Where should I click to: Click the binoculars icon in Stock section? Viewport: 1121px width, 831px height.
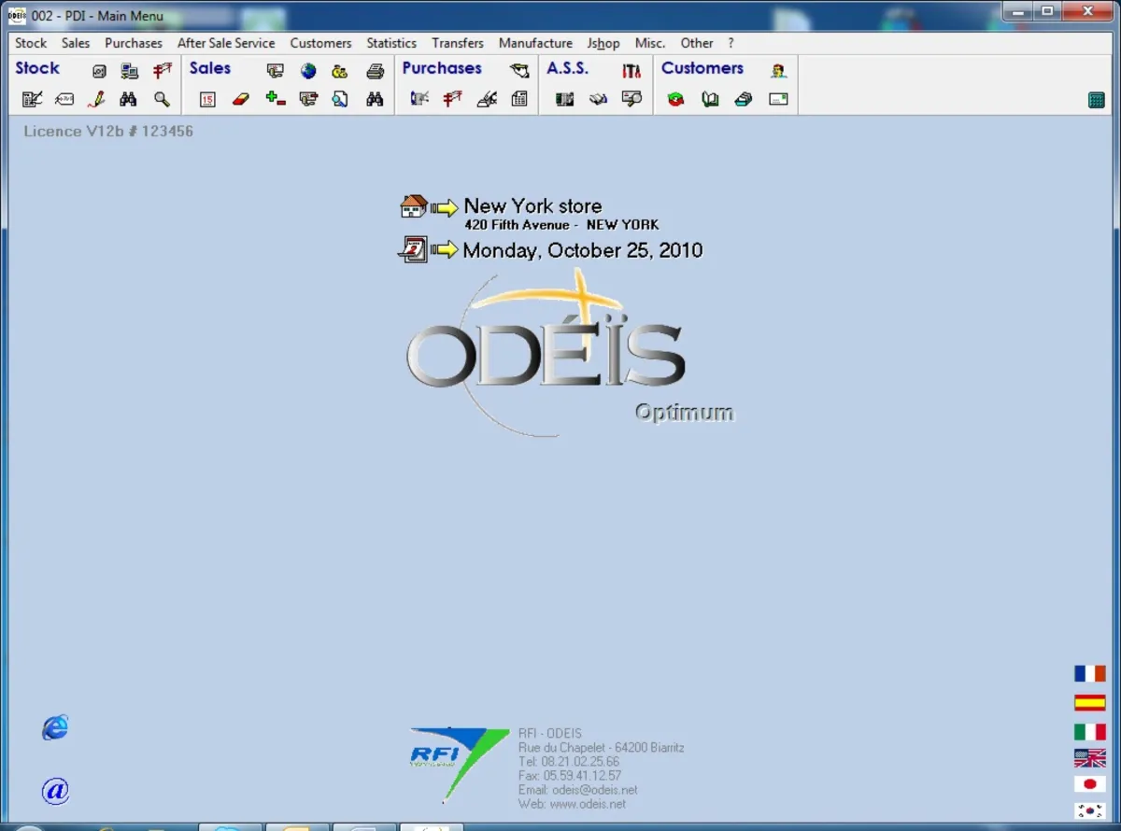[x=129, y=99]
